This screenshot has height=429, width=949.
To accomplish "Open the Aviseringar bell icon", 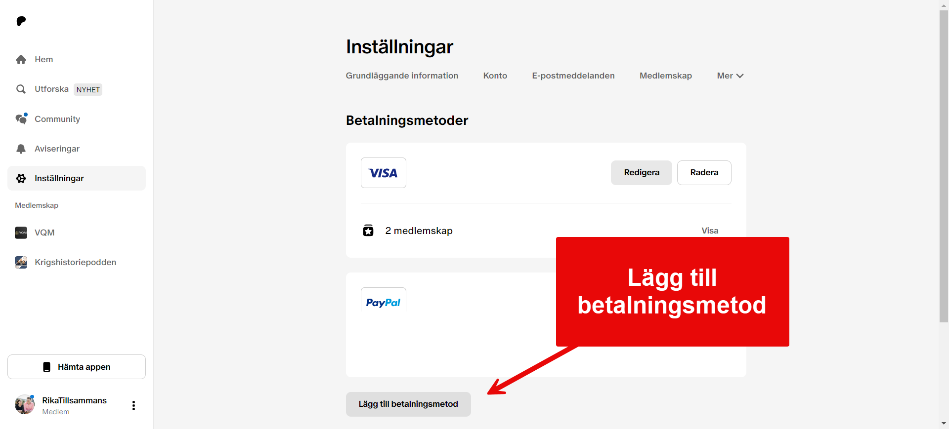I will click(x=21, y=149).
